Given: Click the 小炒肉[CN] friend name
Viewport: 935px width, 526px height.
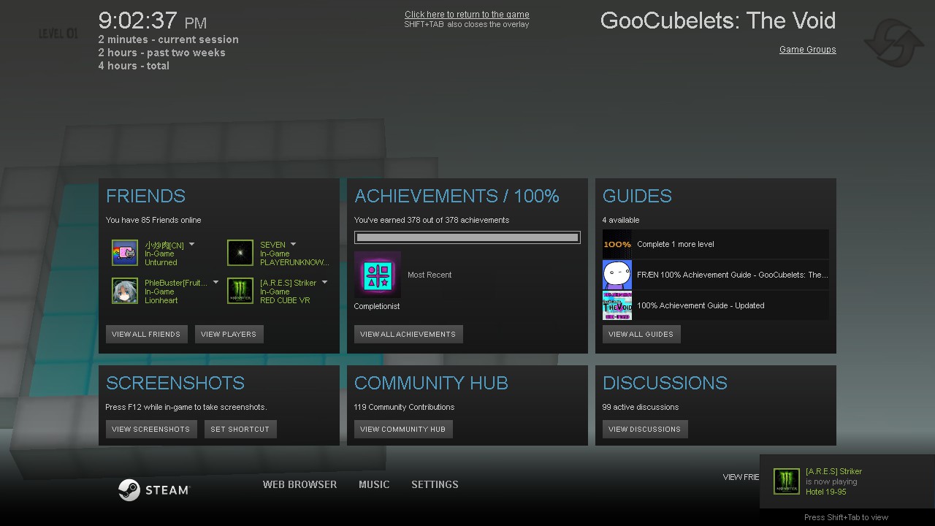Looking at the screenshot, I should (x=164, y=245).
